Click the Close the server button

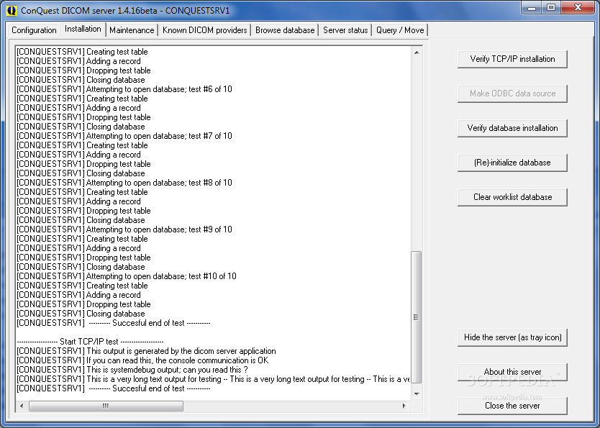click(512, 406)
